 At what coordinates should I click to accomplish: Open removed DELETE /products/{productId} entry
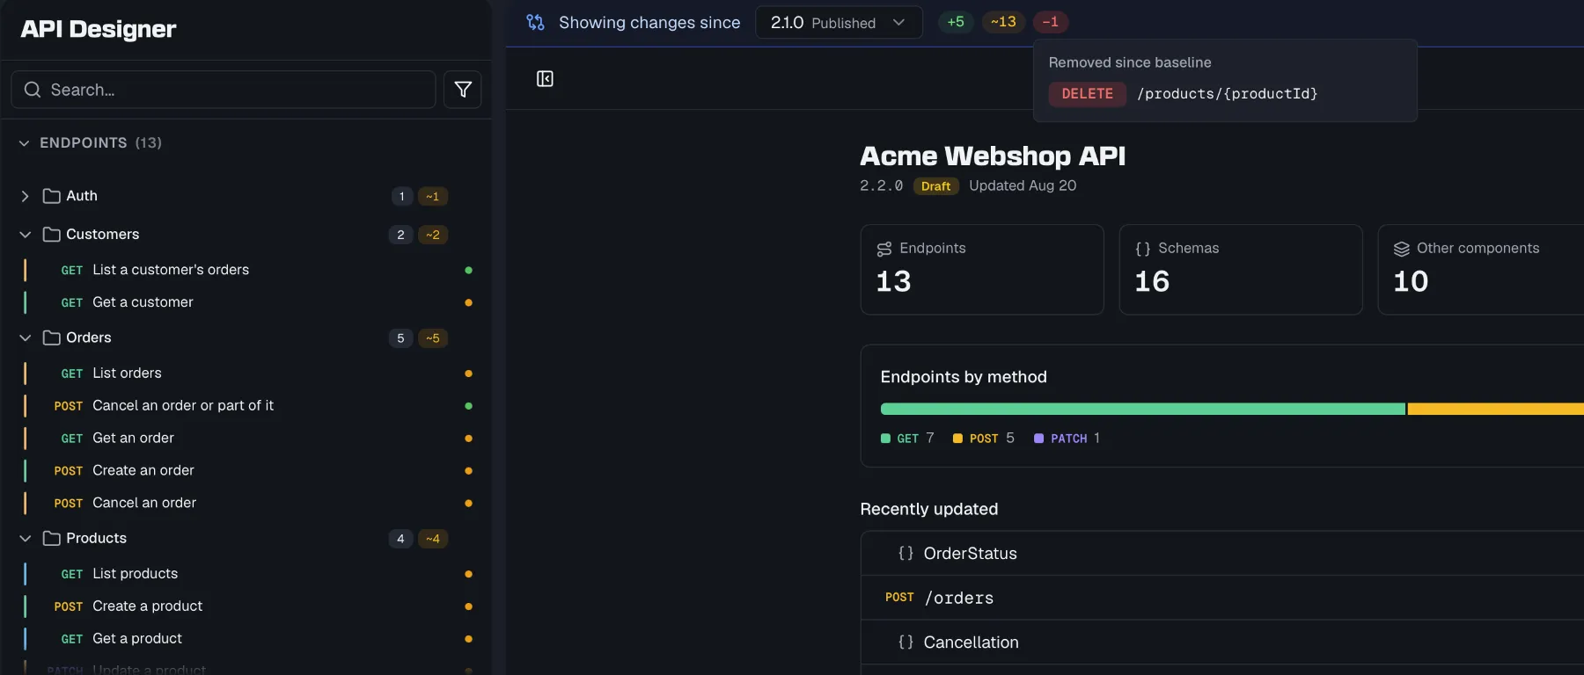(1183, 94)
